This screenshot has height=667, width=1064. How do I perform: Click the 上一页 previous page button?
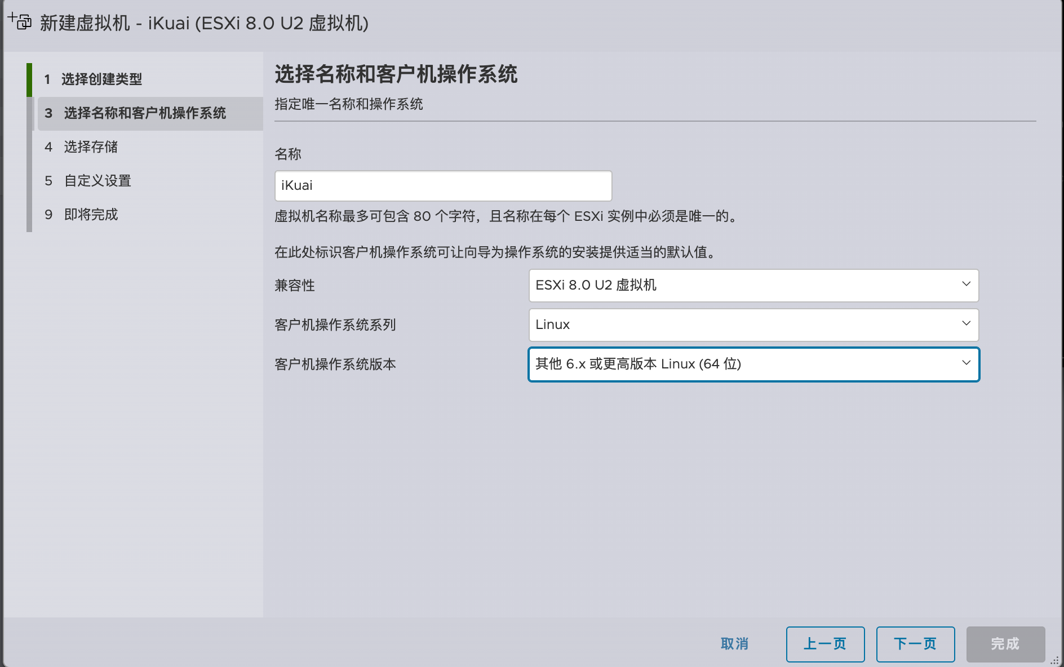pyautogui.click(x=825, y=644)
